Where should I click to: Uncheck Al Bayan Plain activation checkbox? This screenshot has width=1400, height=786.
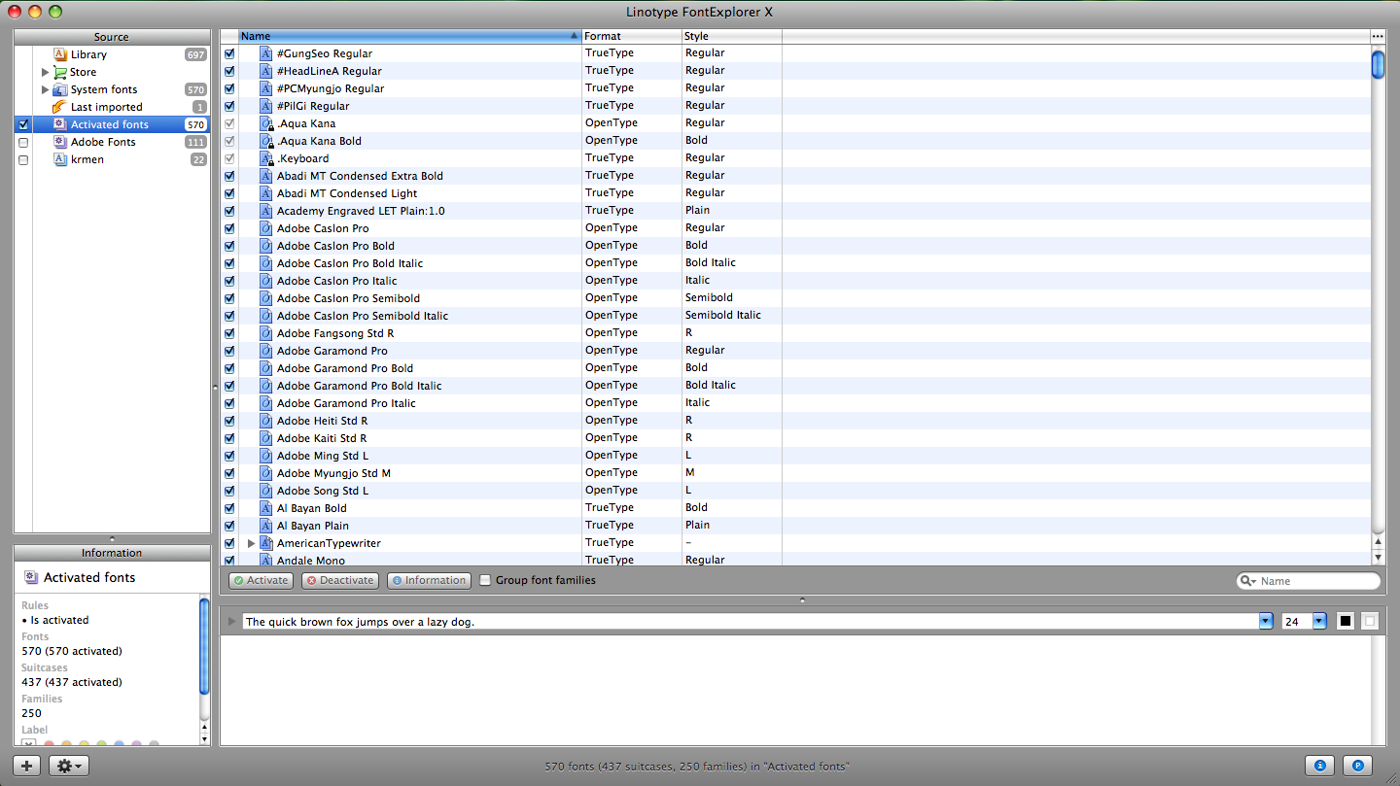pyautogui.click(x=229, y=526)
